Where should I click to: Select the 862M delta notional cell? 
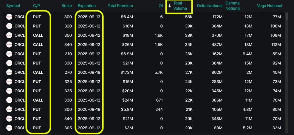[x=217, y=72]
